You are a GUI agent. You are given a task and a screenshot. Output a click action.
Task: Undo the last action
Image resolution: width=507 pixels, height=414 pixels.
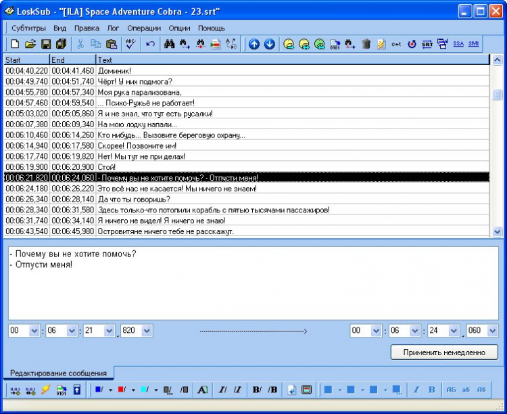(x=150, y=44)
